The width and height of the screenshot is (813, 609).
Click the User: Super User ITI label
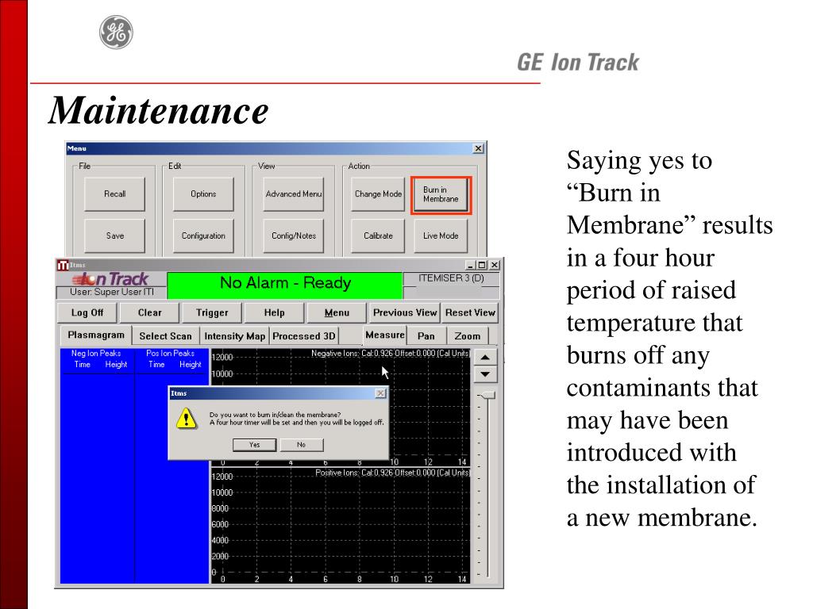click(111, 292)
